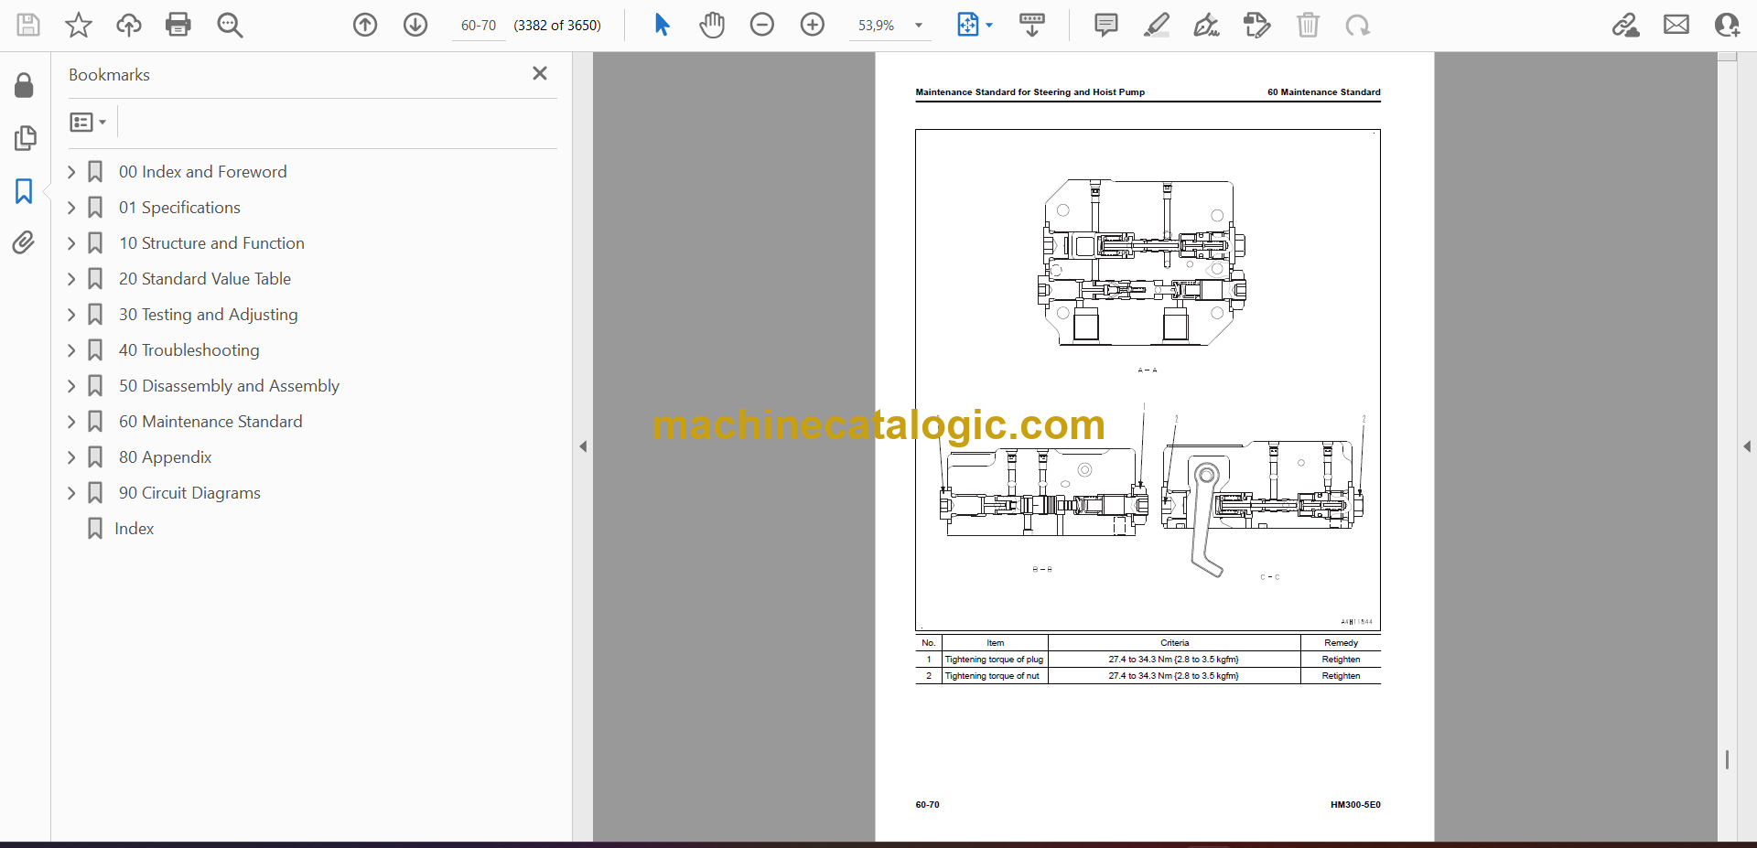Collapse left navigation pane arrow
The image size is (1757, 848).
[583, 446]
